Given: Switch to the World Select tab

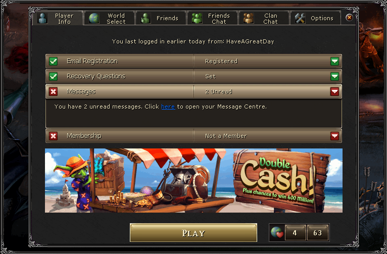Looking at the screenshot, I should pyautogui.click(x=110, y=18).
